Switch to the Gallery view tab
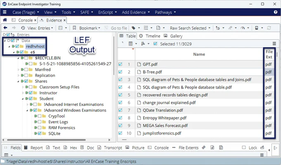281x165 pixels. point(173,36)
